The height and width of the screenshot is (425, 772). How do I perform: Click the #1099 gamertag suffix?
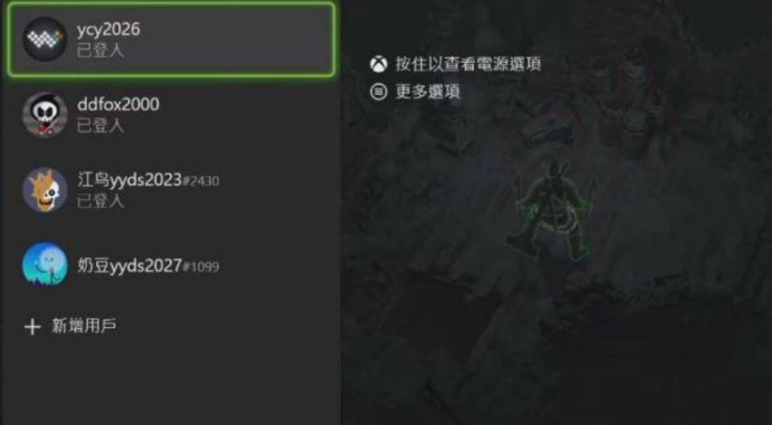(201, 267)
